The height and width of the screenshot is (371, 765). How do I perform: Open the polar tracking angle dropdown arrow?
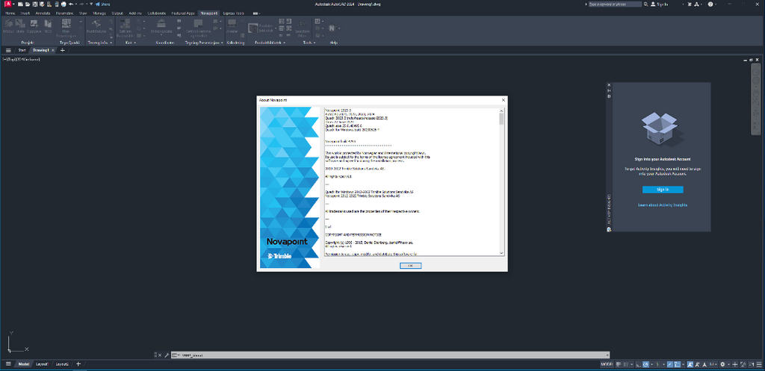click(651, 364)
